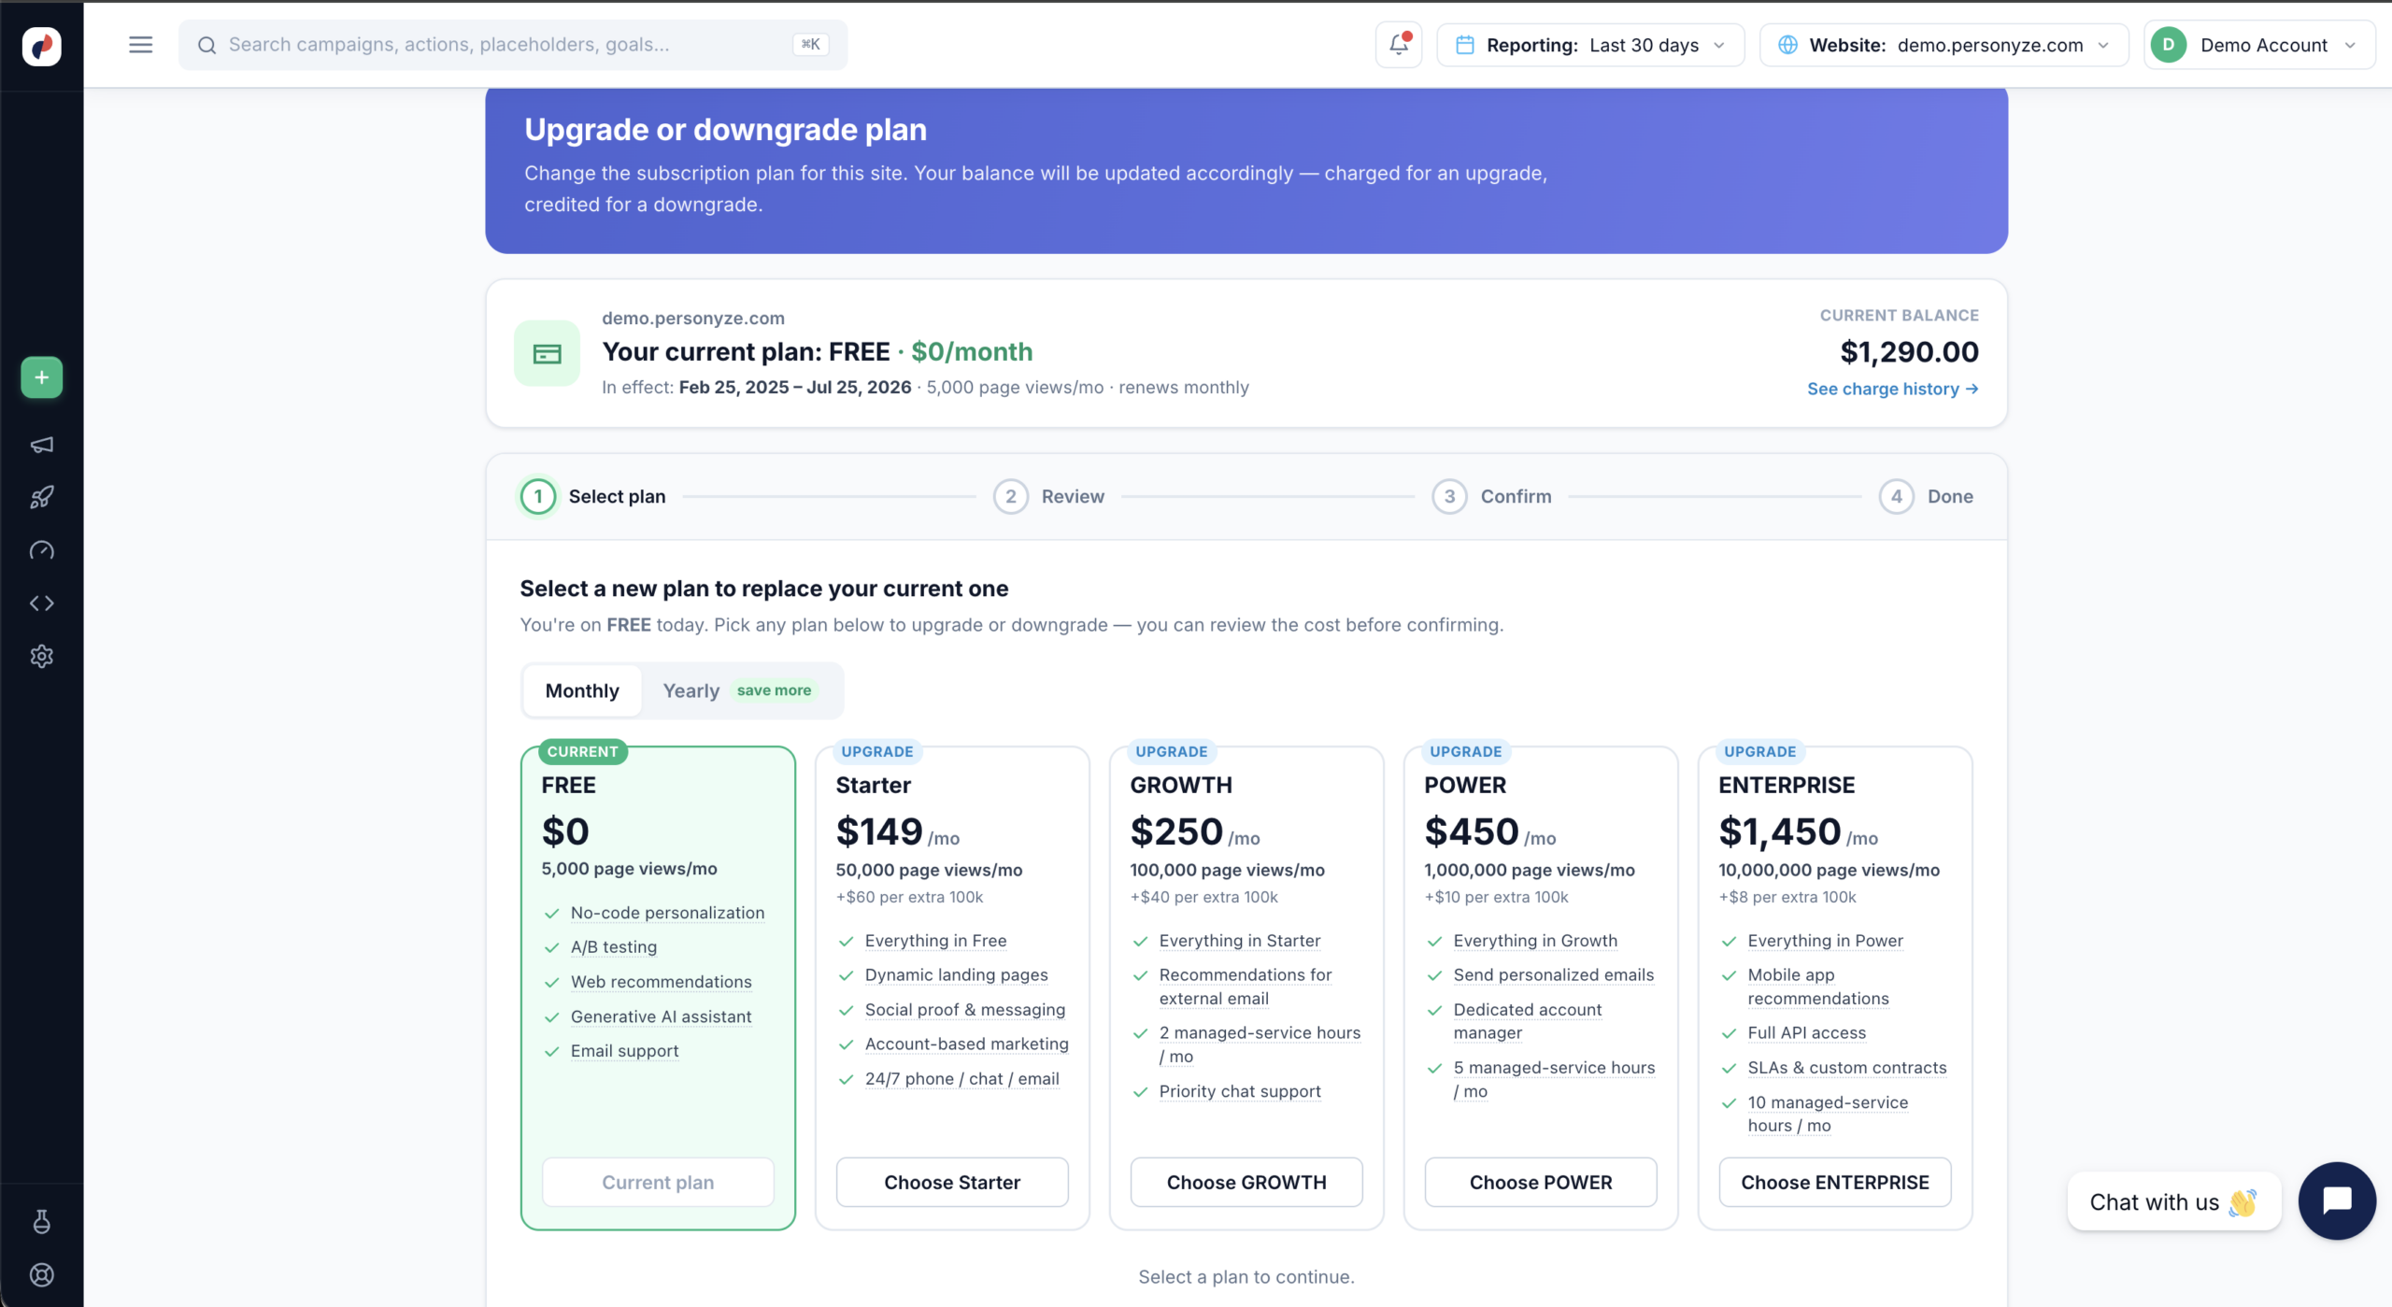Open the notifications bell
The image size is (2392, 1307).
1399,45
